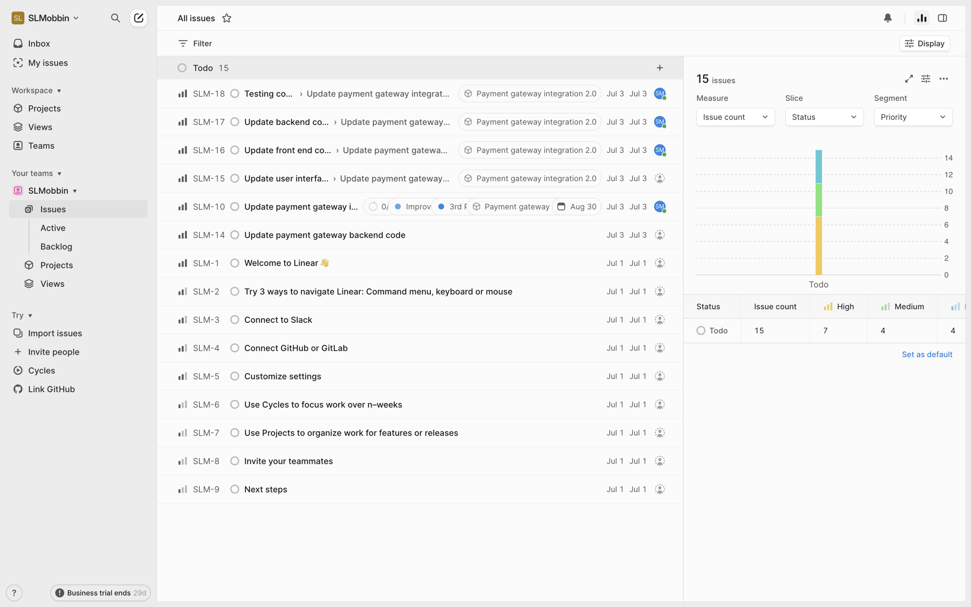Image resolution: width=971 pixels, height=607 pixels.
Task: Open the Measure Issue count dropdown
Action: (x=735, y=117)
